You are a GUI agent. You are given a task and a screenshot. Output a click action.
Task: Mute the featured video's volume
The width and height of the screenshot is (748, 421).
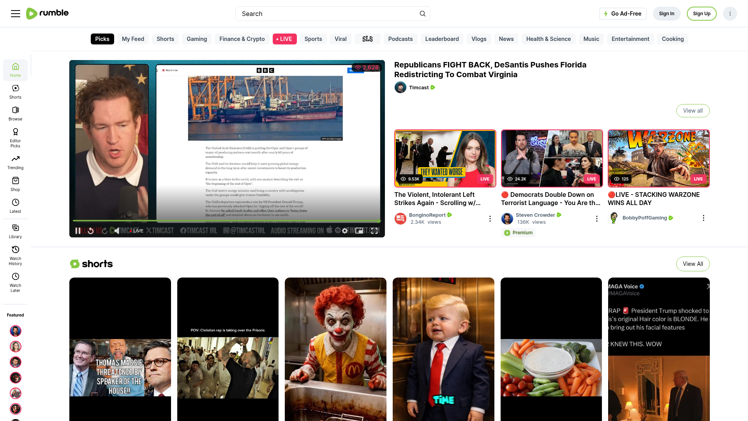(117, 231)
